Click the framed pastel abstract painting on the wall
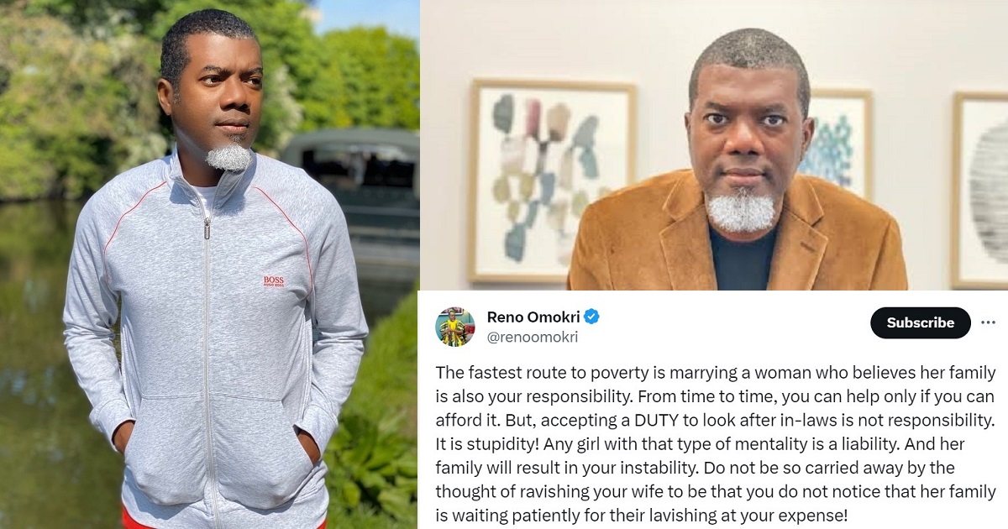 (x=552, y=181)
